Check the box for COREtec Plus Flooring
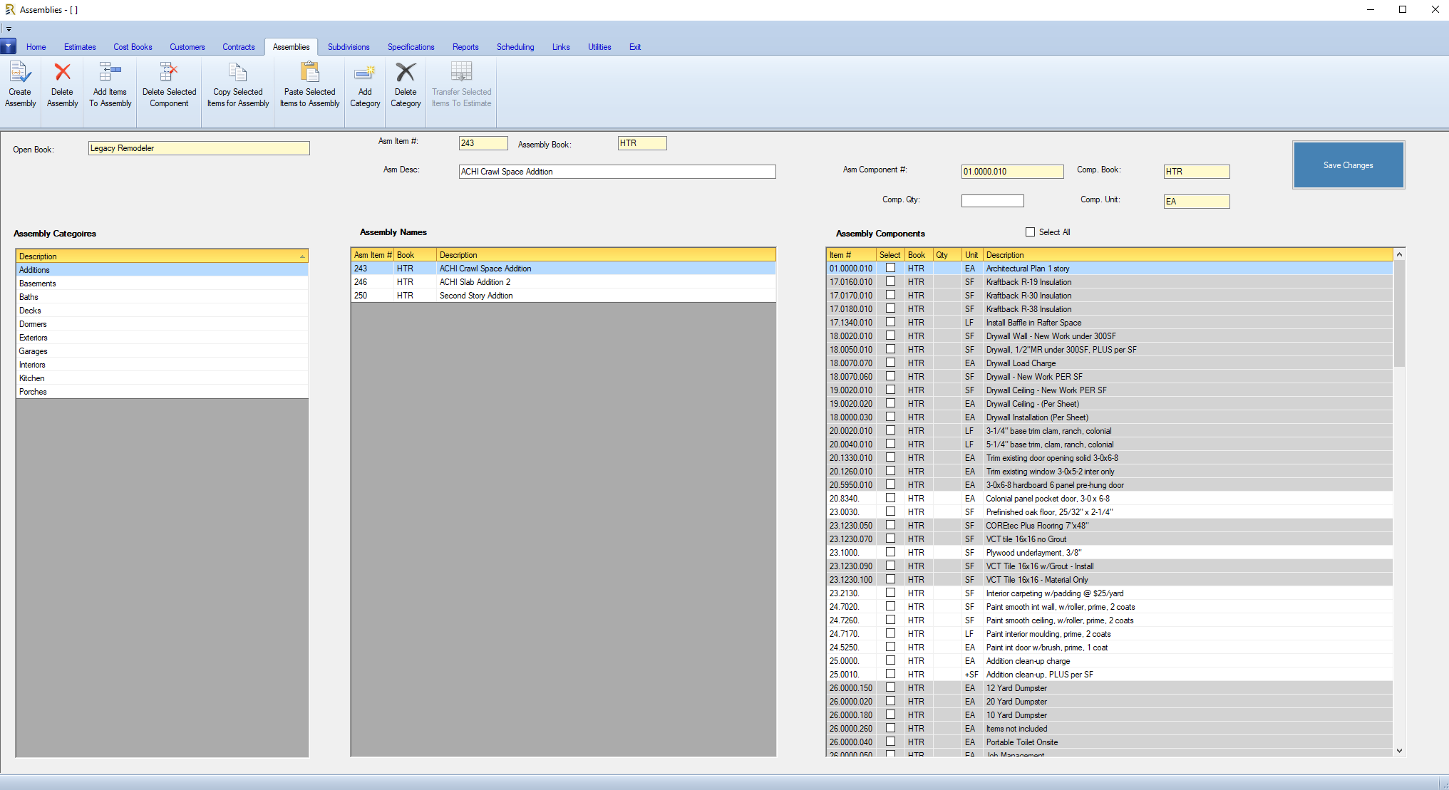Viewport: 1449px width, 790px height. tap(890, 526)
